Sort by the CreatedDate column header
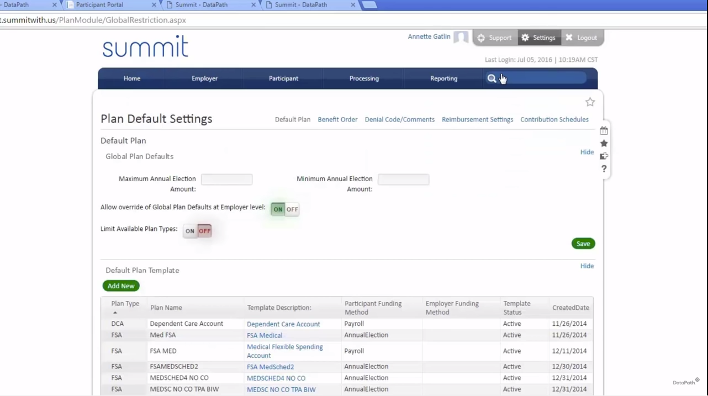 point(570,308)
